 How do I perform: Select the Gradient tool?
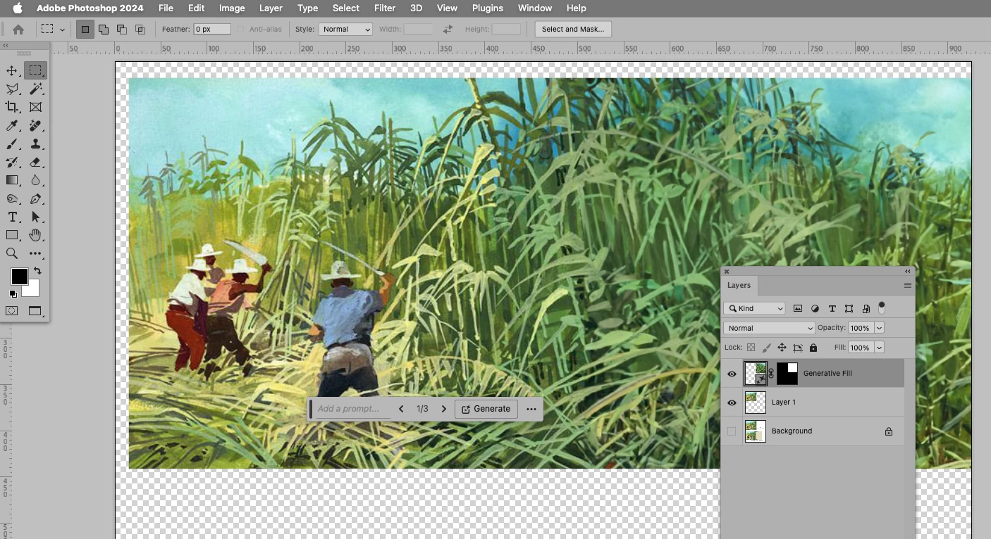click(12, 180)
